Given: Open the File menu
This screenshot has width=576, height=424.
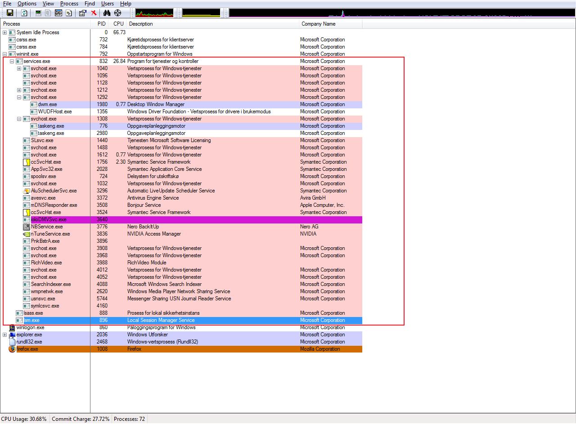Looking at the screenshot, I should point(7,4).
